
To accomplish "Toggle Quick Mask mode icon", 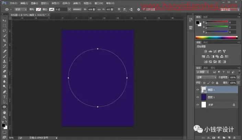I will pos(4,132).
